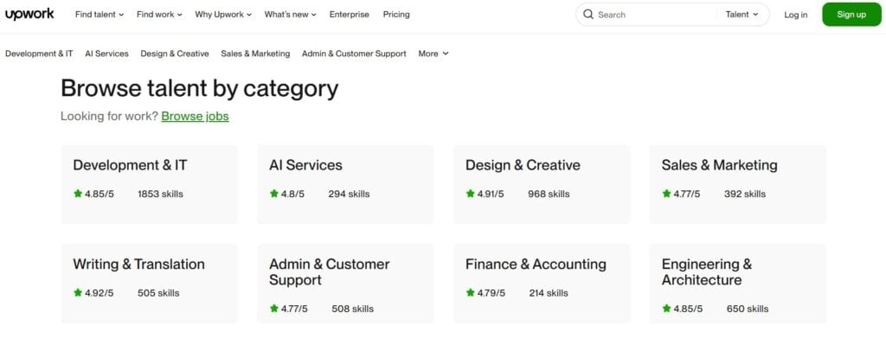Click the star icon on Writing & Translation card
This screenshot has width=886, height=357.
tap(78, 293)
